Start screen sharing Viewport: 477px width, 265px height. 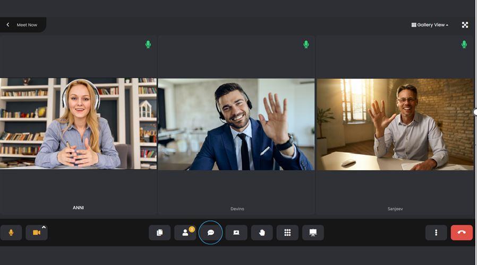[236, 233]
